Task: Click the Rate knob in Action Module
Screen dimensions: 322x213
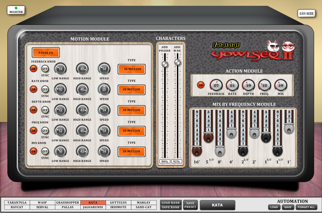Action: [x=232, y=85]
